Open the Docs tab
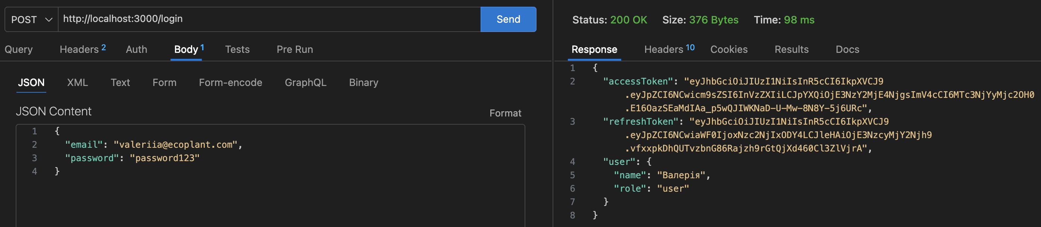1041x227 pixels. (847, 49)
